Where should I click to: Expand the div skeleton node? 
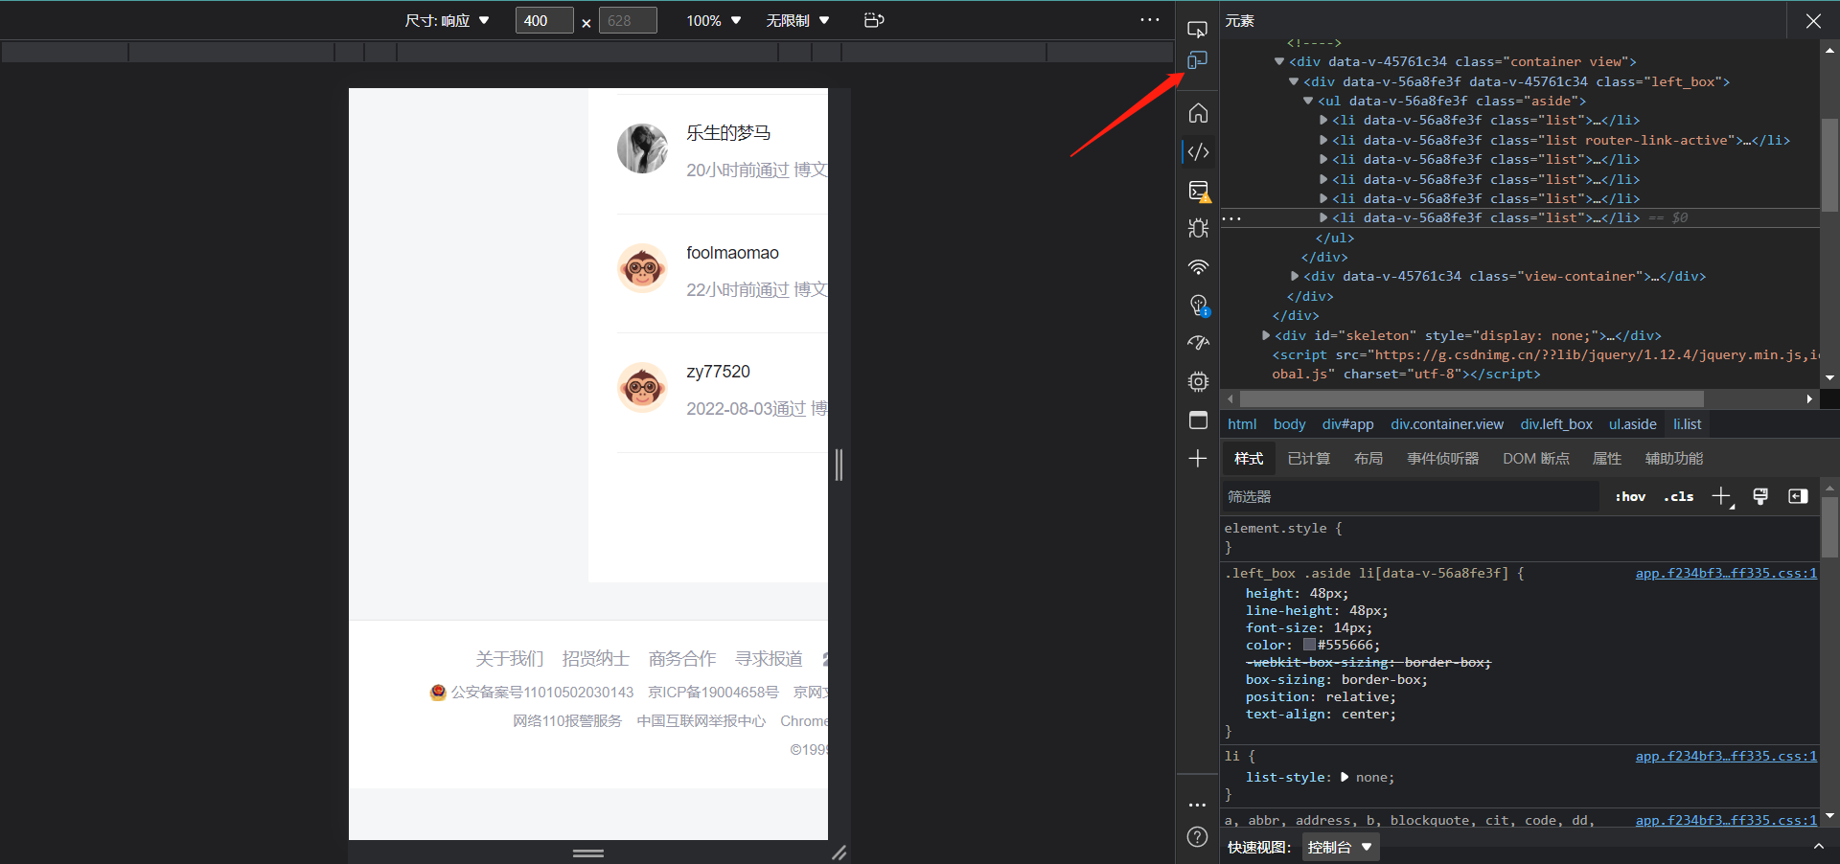(x=1265, y=335)
